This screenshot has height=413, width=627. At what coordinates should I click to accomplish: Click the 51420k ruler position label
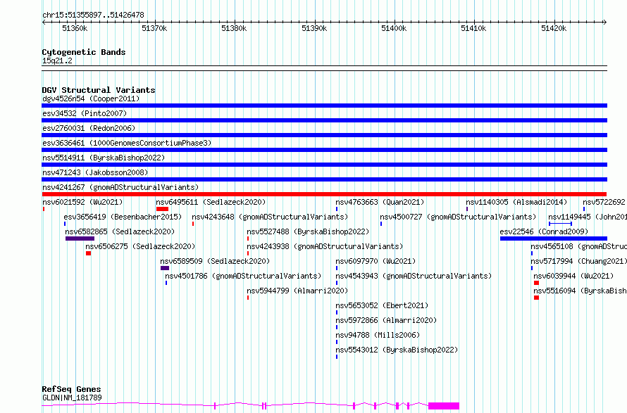tap(554, 28)
